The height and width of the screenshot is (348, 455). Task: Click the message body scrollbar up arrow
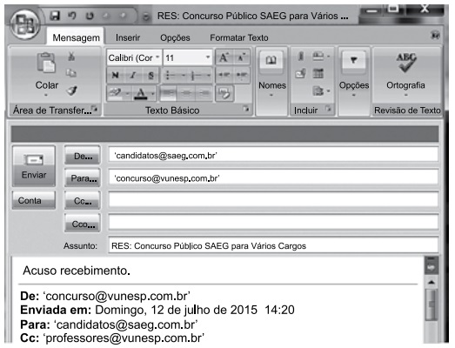coord(432,282)
